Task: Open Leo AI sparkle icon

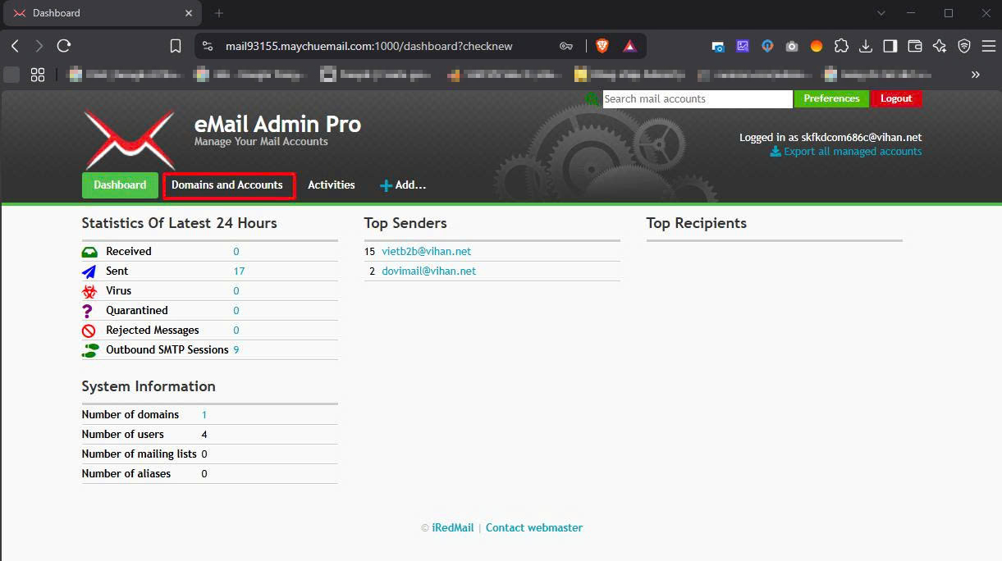Action: point(940,46)
